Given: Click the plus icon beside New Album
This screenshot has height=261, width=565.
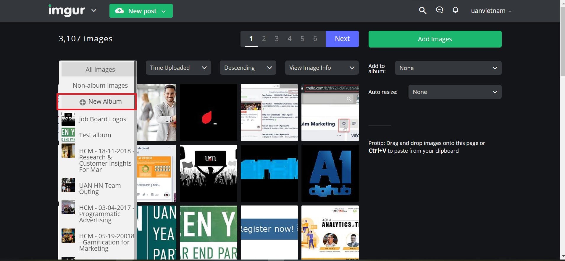Looking at the screenshot, I should click(x=83, y=102).
